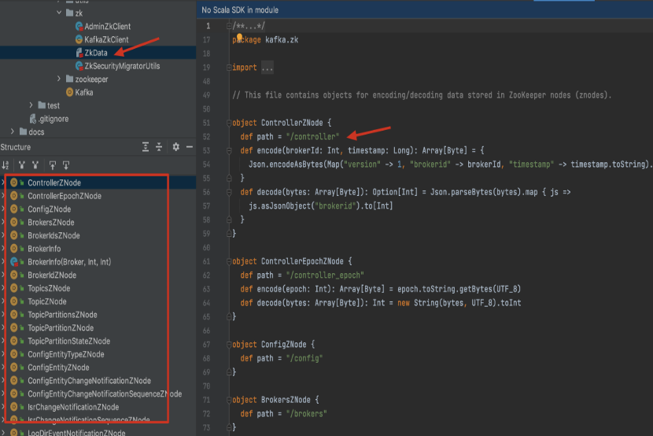Image resolution: width=653 pixels, height=436 pixels.
Task: Click the No Scala SDK notification banner
Action: coord(240,10)
